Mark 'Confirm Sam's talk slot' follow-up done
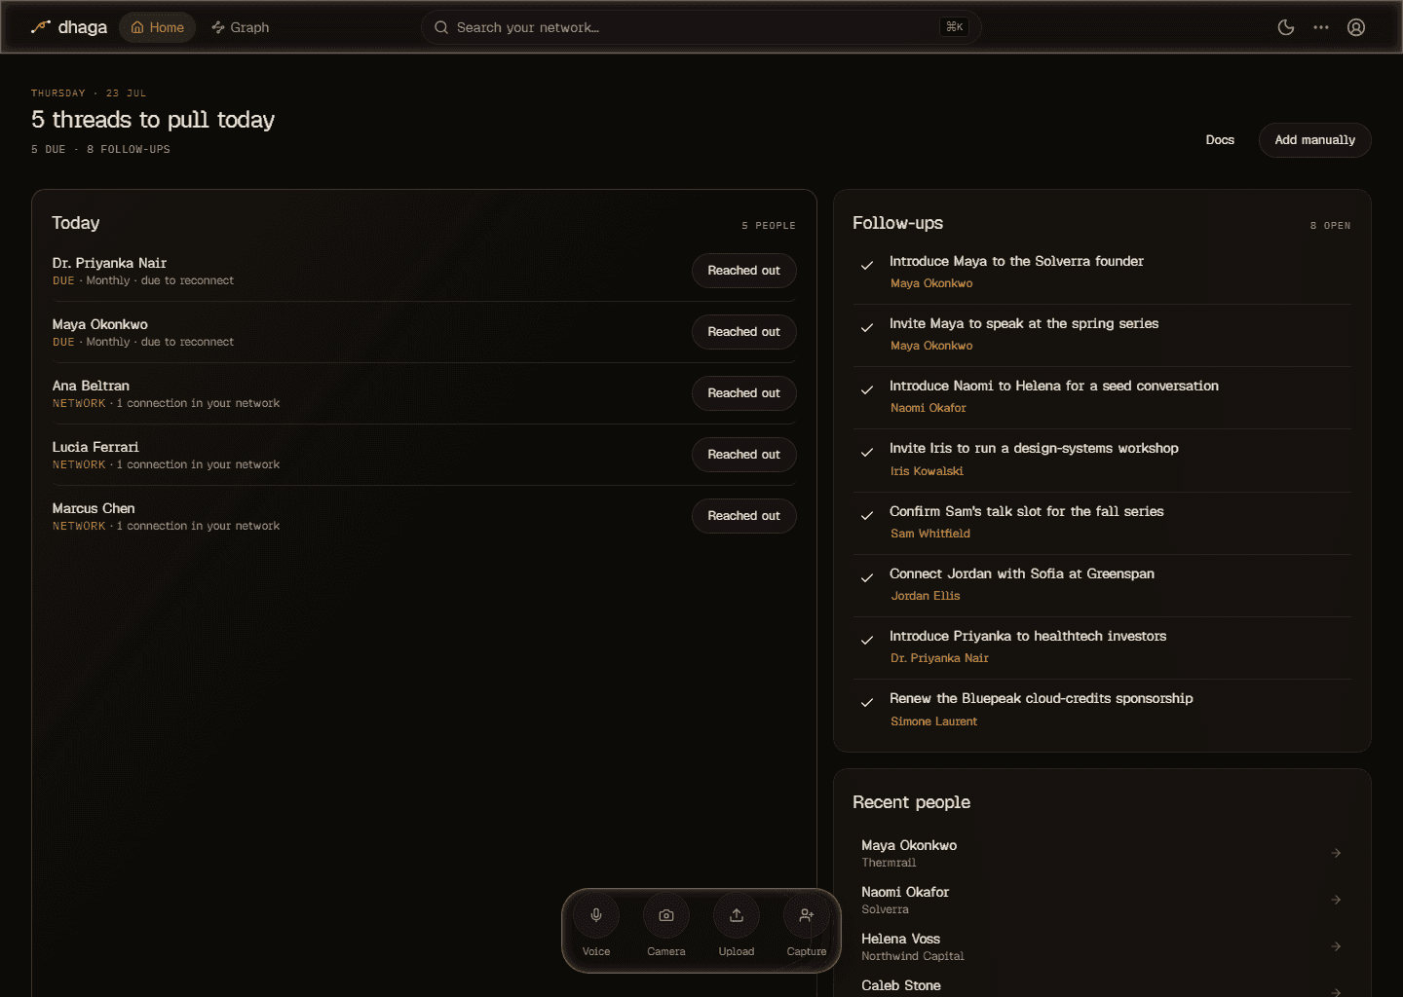 click(867, 515)
